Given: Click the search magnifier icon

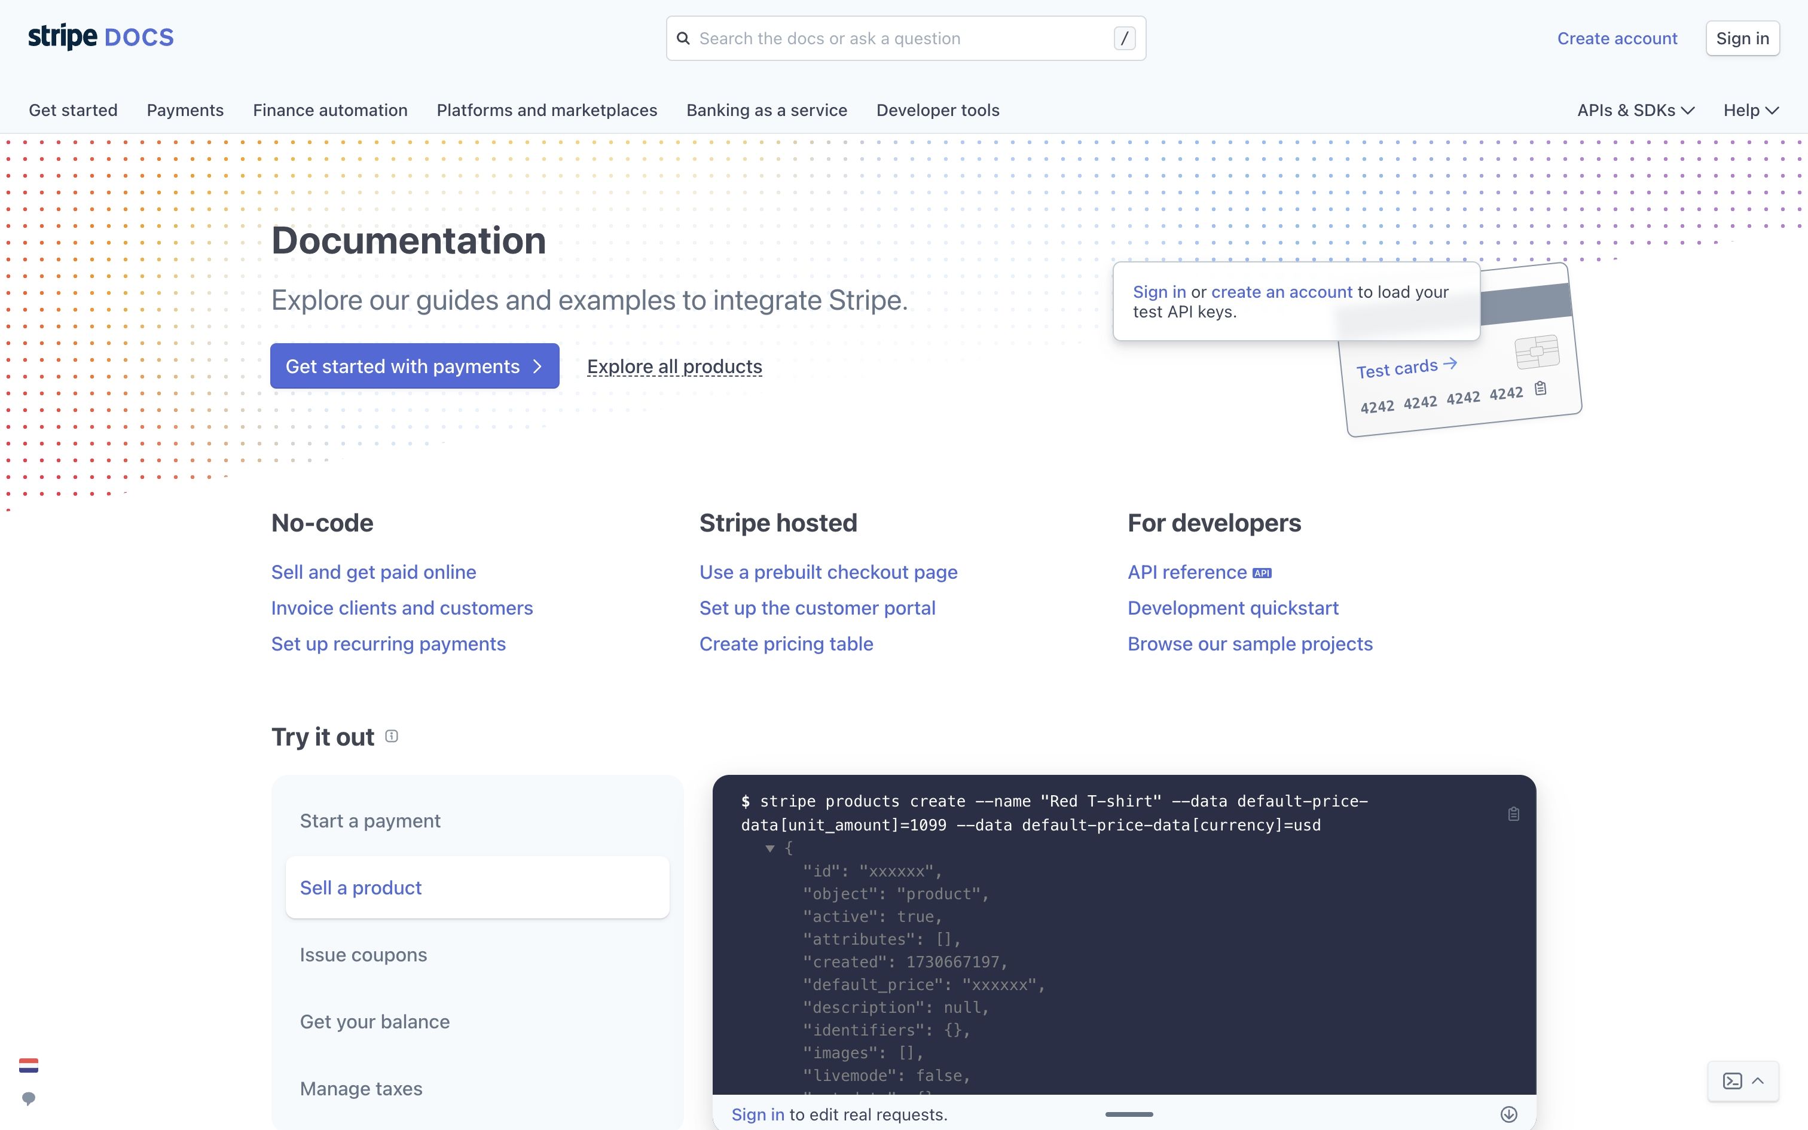Looking at the screenshot, I should point(683,38).
